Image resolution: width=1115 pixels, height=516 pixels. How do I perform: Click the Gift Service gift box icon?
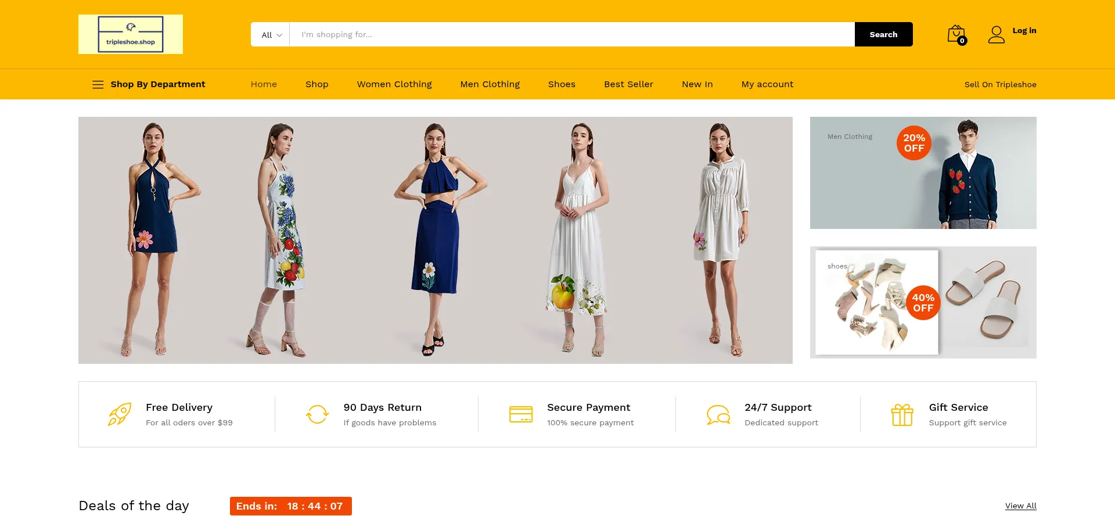point(902,415)
